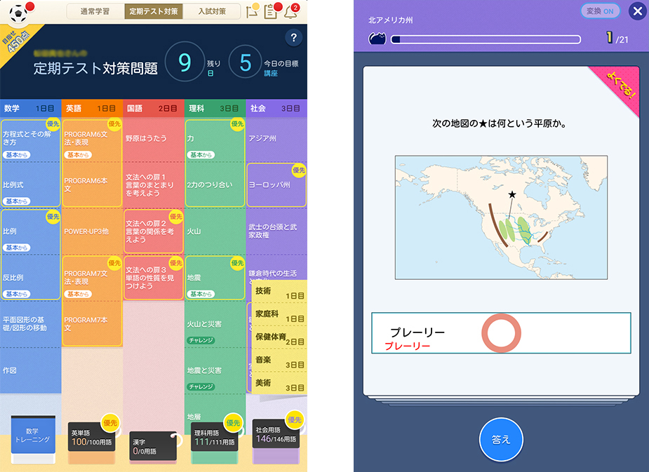Click the quiz progress bar

486,40
